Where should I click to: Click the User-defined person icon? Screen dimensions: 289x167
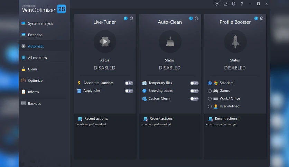[x=215, y=106]
